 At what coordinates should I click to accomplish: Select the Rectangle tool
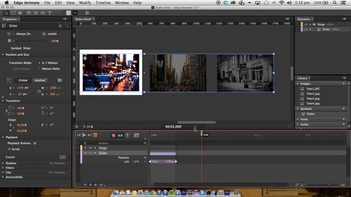point(29,13)
